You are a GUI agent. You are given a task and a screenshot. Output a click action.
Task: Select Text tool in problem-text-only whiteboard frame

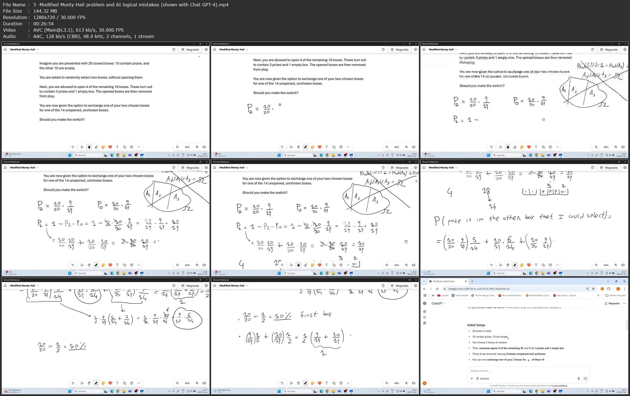(x=117, y=147)
